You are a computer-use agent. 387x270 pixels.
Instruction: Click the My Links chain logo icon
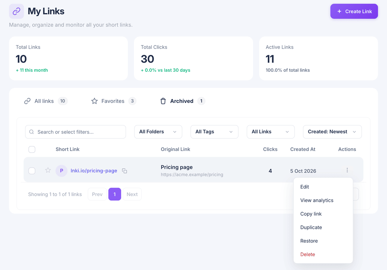(x=16, y=11)
